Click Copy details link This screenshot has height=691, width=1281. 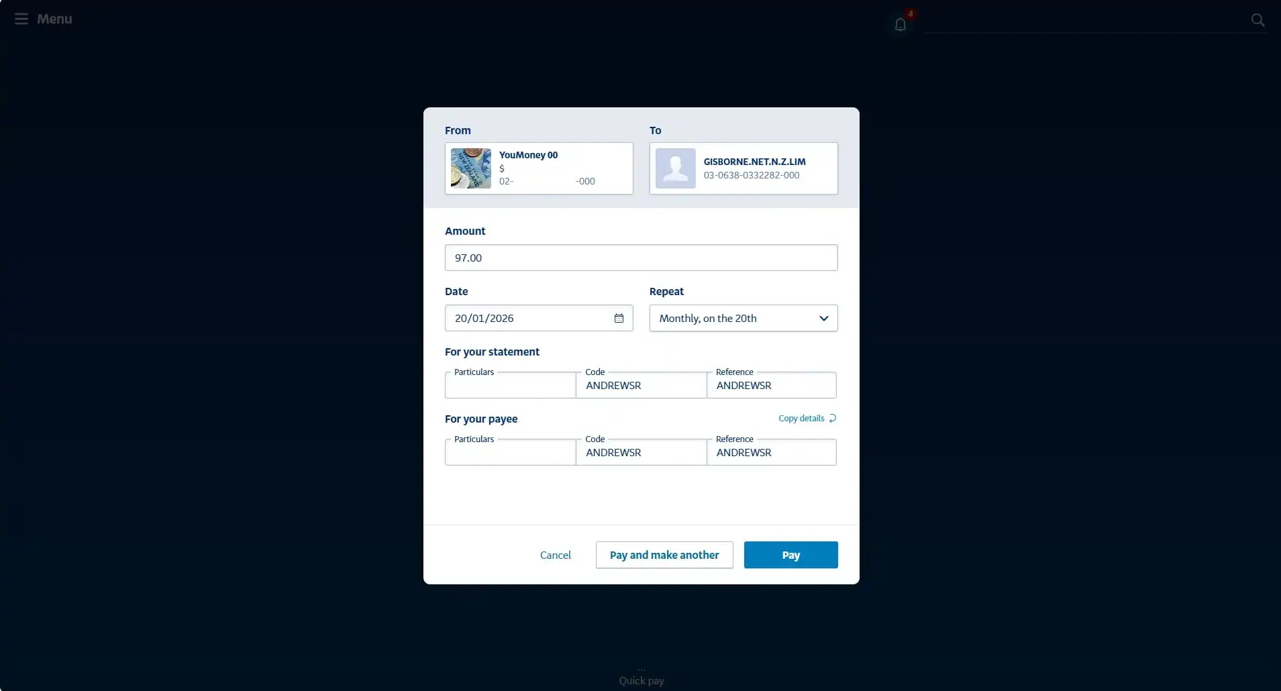(803, 418)
